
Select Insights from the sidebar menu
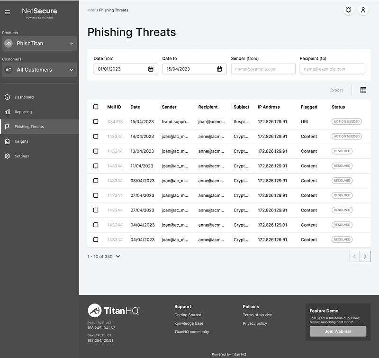click(x=22, y=141)
